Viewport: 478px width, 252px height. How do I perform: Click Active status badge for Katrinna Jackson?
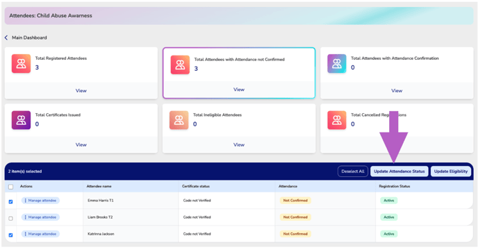click(x=388, y=234)
